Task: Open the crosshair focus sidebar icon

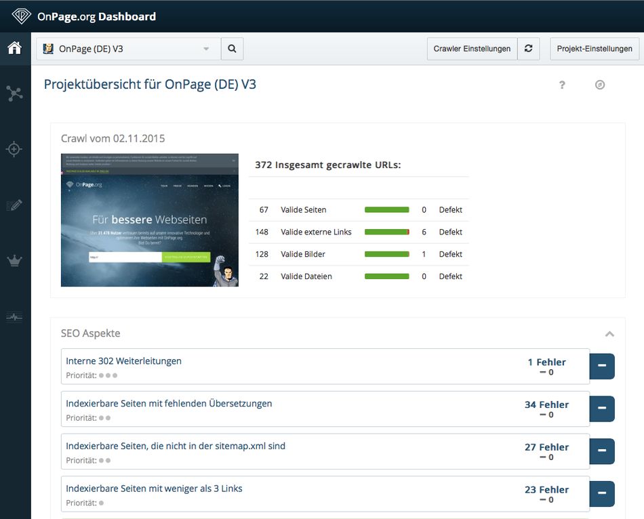Action: coord(14,149)
